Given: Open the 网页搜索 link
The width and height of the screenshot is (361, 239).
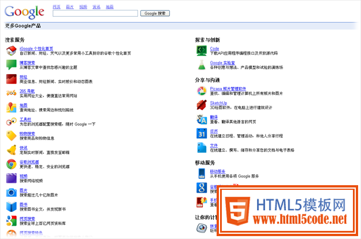Looking at the screenshot, I should [27, 219].
